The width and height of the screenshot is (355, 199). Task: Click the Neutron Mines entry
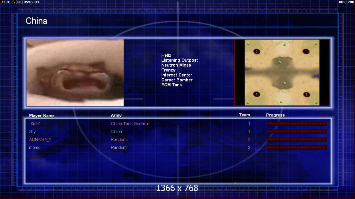pos(176,65)
